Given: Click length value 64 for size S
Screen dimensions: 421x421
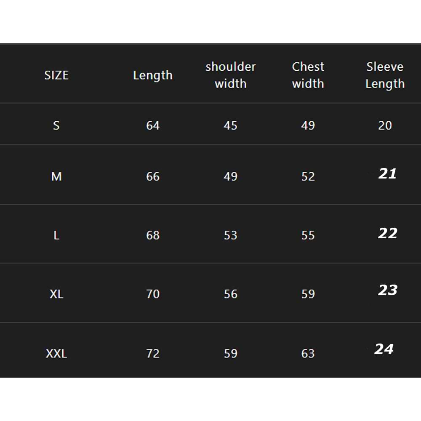Looking at the screenshot, I should coord(153,125).
